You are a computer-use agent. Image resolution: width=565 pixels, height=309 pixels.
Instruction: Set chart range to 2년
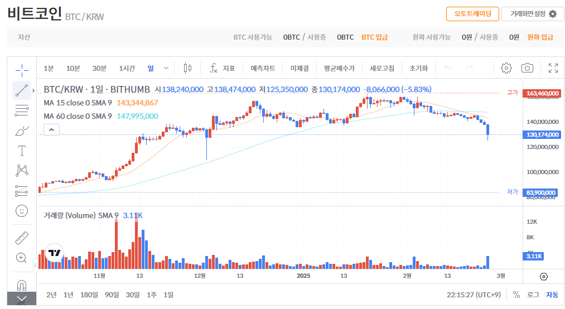(x=51, y=294)
